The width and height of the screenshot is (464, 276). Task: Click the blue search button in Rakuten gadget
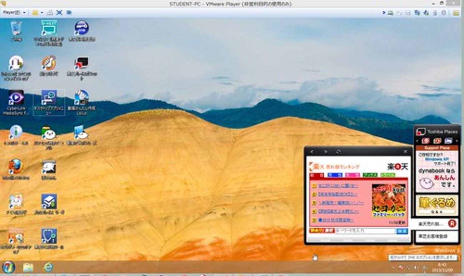pos(402,231)
